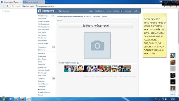The height and width of the screenshot is (101, 179).
Task: Click the Yandex browser icon in the taskbar
Action: pyautogui.click(x=17, y=99)
